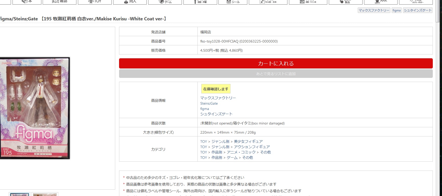Switch to the TOY category tab
442x196 pixels.
pyautogui.click(x=95, y=2)
